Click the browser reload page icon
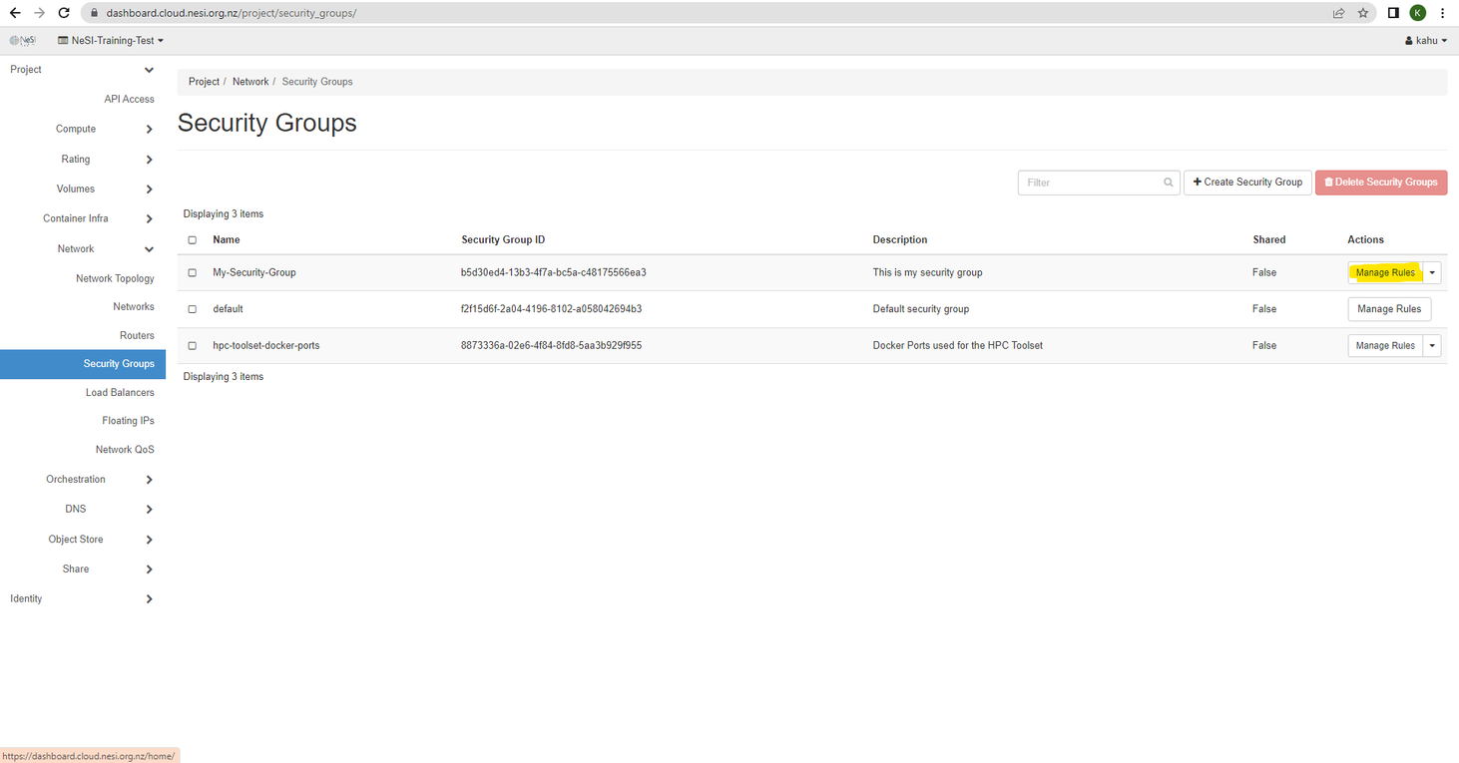Screen dimensions: 1459x763 pyautogui.click(x=64, y=13)
